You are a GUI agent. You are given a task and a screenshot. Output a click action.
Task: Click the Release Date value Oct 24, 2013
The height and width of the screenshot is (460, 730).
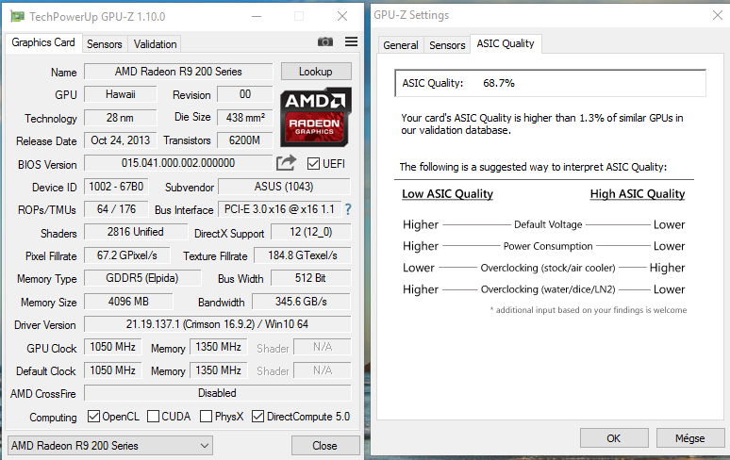point(121,140)
